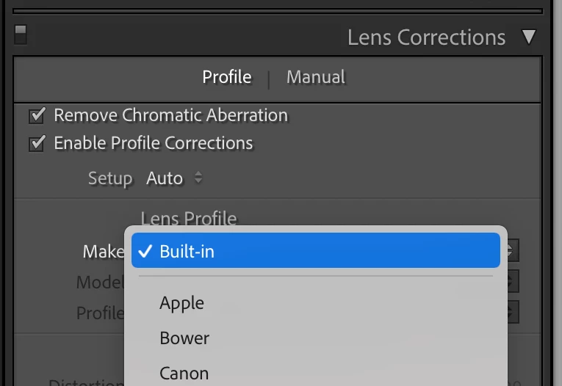This screenshot has width=562, height=386.
Task: Click the Lens Profile section heading
Action: pyautogui.click(x=189, y=218)
